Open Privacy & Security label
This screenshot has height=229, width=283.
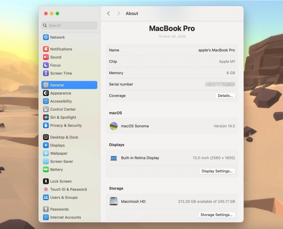pos(66,125)
